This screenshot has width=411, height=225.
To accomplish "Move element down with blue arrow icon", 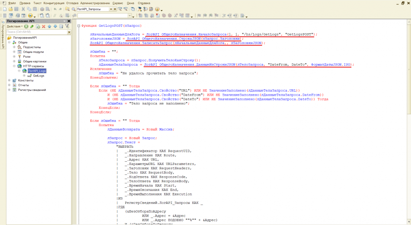I will coord(55,26).
